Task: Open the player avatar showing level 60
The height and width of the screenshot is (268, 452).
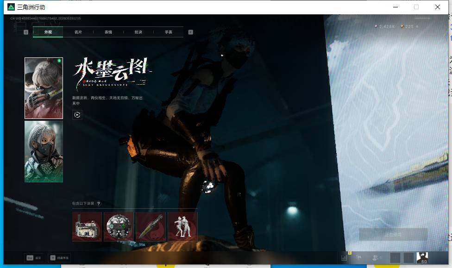Action: [x=422, y=258]
